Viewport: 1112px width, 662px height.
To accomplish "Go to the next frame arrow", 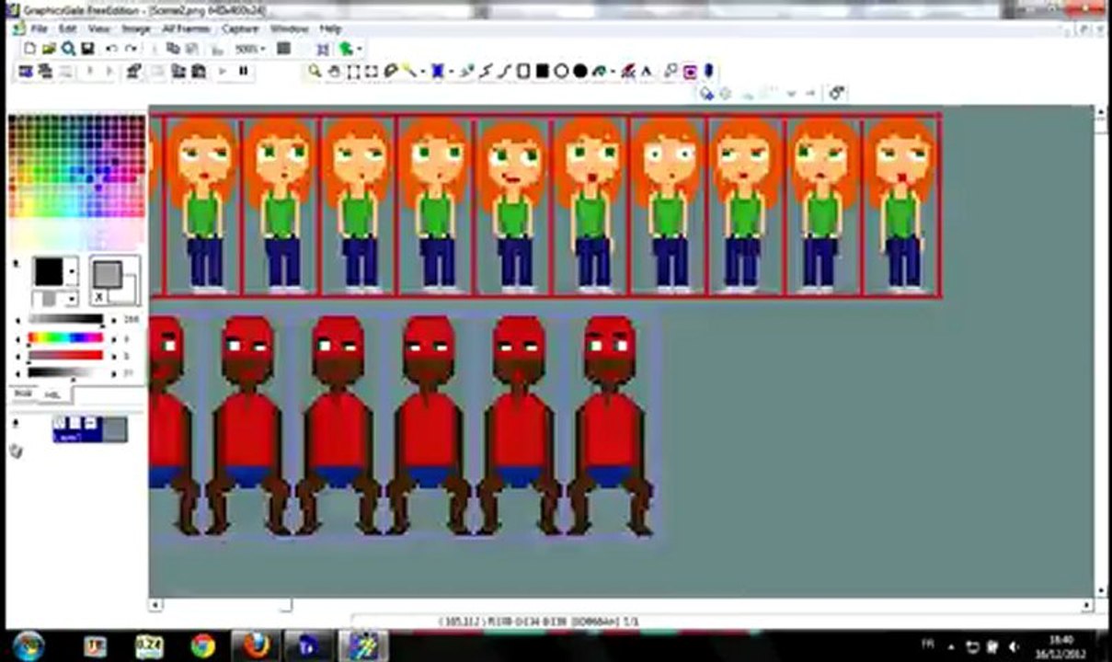I will coord(109,71).
